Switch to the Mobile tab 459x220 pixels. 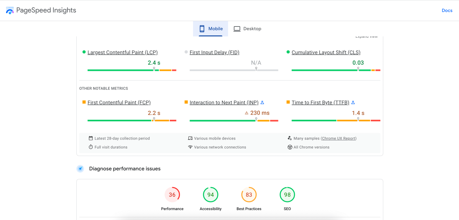tap(211, 29)
